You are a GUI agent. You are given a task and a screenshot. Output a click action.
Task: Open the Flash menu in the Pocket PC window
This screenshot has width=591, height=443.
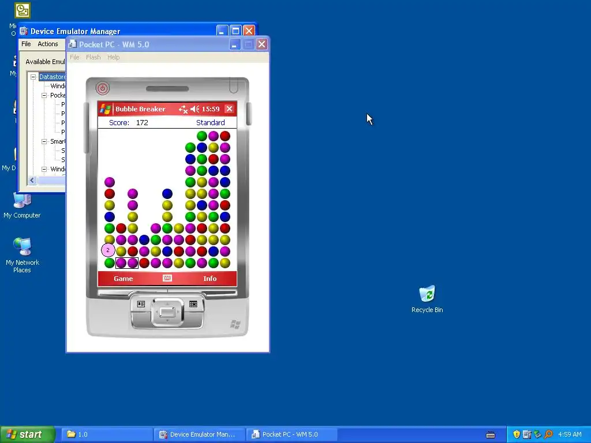[x=93, y=57]
